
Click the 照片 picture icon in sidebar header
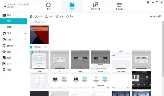coord(4,15)
